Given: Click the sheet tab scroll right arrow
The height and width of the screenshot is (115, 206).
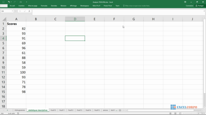Looking at the screenshot, I should [x=7, y=110].
